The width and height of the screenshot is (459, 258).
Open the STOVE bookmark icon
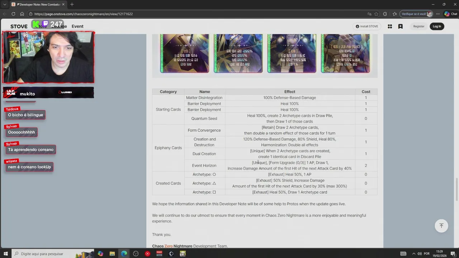(x=401, y=26)
